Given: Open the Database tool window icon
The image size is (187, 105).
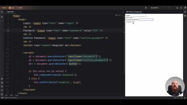Looking at the screenshot, I should click(x=185, y=16).
